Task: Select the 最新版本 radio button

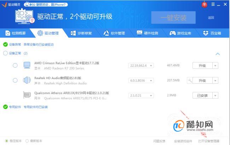Action: click(27, 141)
